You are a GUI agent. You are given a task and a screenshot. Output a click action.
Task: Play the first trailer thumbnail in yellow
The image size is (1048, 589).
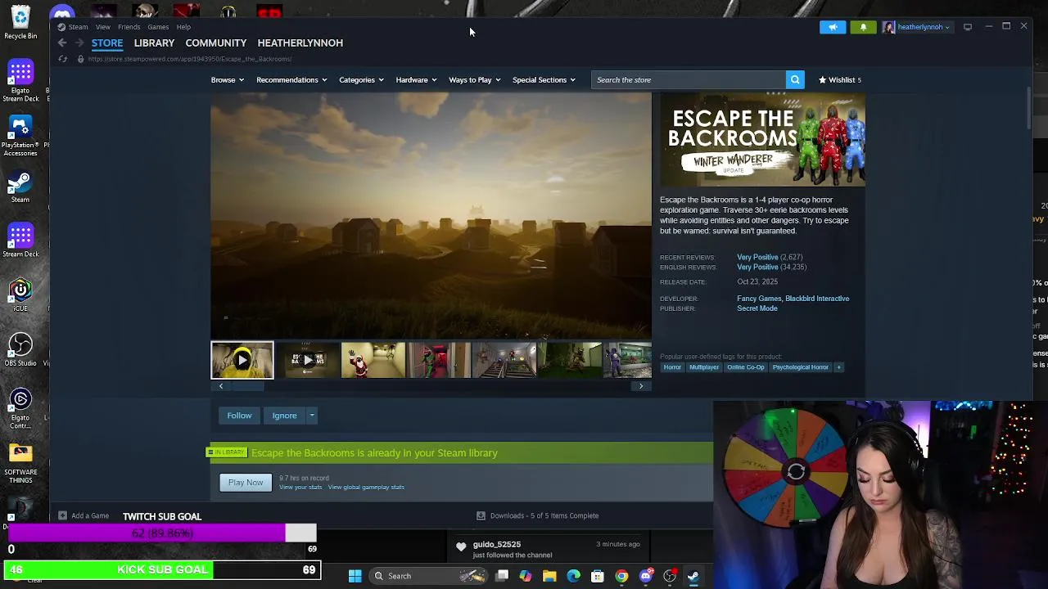point(242,360)
